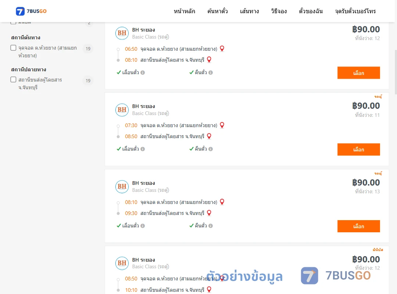397x294 pixels.
Task: Open the 7BUSGO logo home link
Action: click(31, 11)
